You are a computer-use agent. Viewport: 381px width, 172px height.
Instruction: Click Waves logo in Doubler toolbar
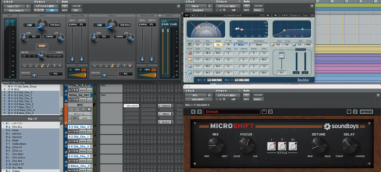[187, 15]
